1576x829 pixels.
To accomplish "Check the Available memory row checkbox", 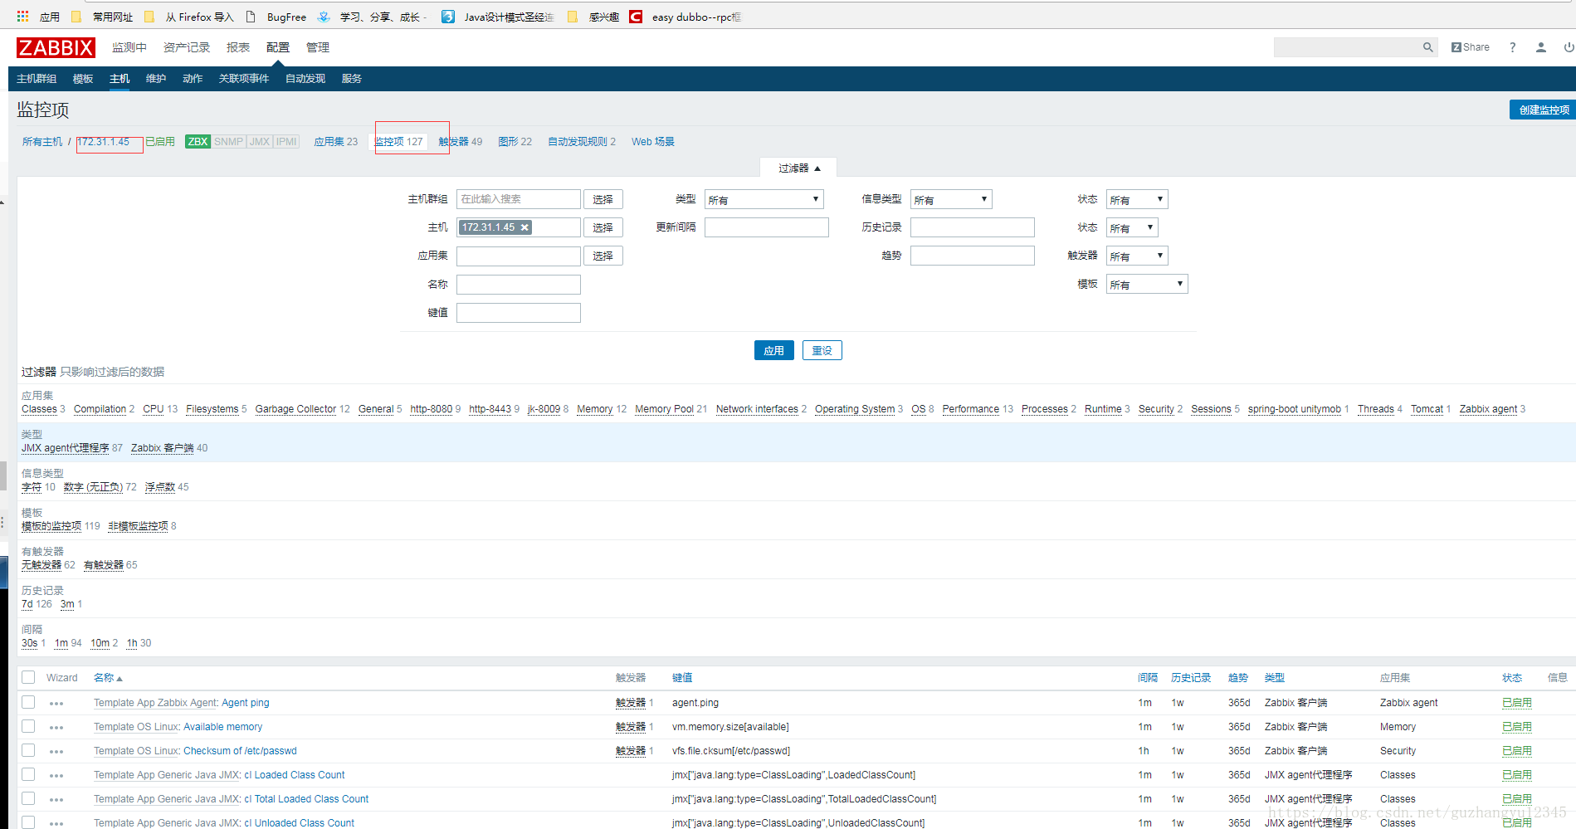I will click(x=28, y=726).
